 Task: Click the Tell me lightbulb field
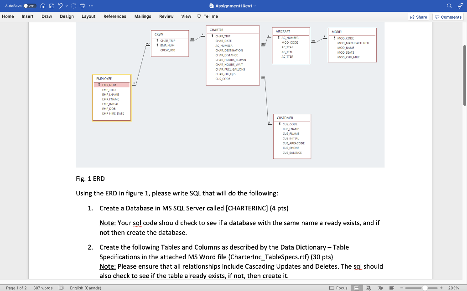coord(208,16)
